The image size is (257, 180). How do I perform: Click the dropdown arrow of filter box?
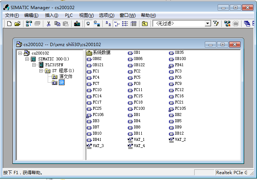click(x=208, y=23)
